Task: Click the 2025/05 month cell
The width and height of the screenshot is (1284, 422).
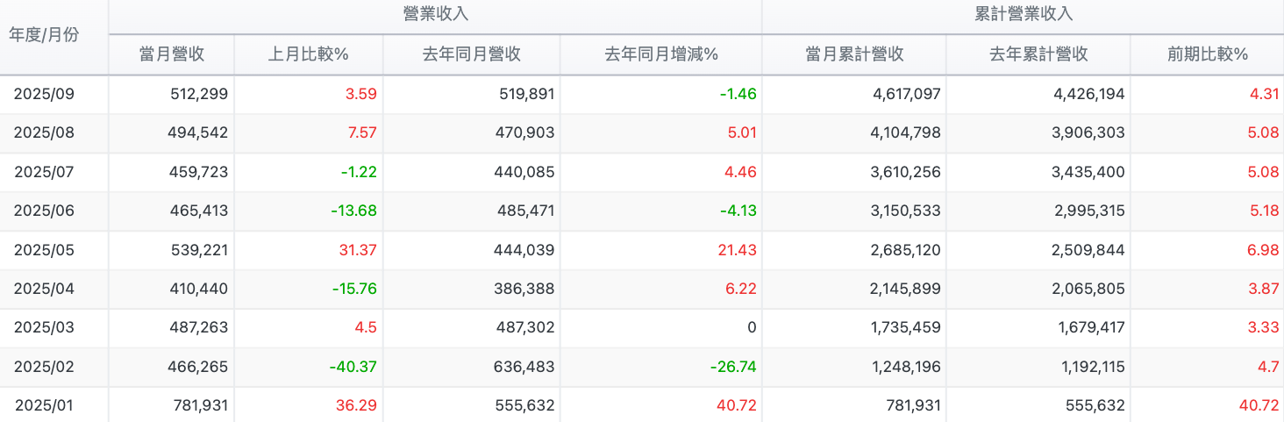Action: (x=44, y=250)
